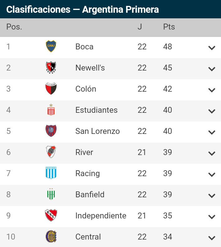Viewport: 221px width, 247px height.
Task: Open the River row dropdown arrow
Action: tap(212, 153)
